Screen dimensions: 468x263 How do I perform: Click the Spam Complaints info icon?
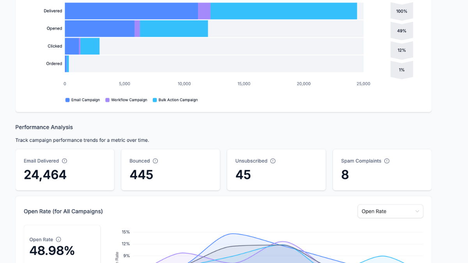[x=387, y=161]
